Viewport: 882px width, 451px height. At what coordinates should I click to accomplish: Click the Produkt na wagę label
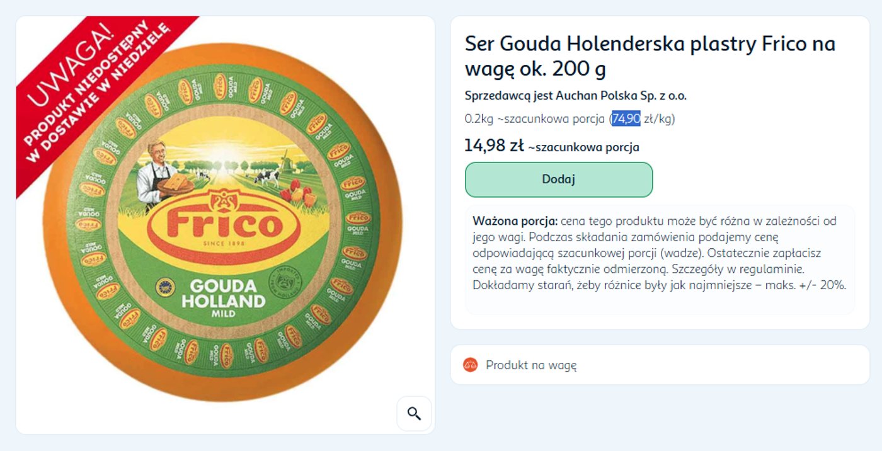click(531, 365)
